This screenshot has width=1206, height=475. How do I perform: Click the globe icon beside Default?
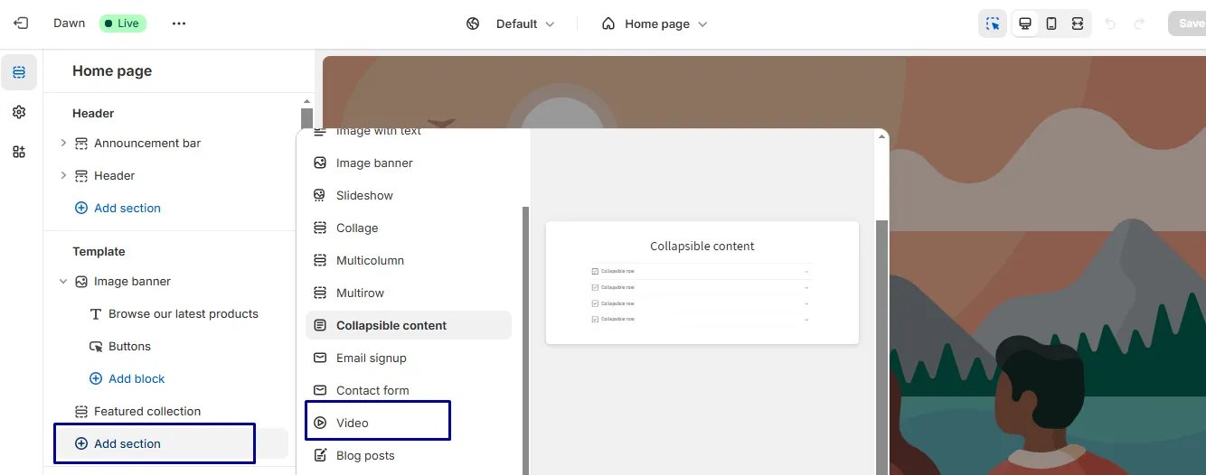(473, 23)
